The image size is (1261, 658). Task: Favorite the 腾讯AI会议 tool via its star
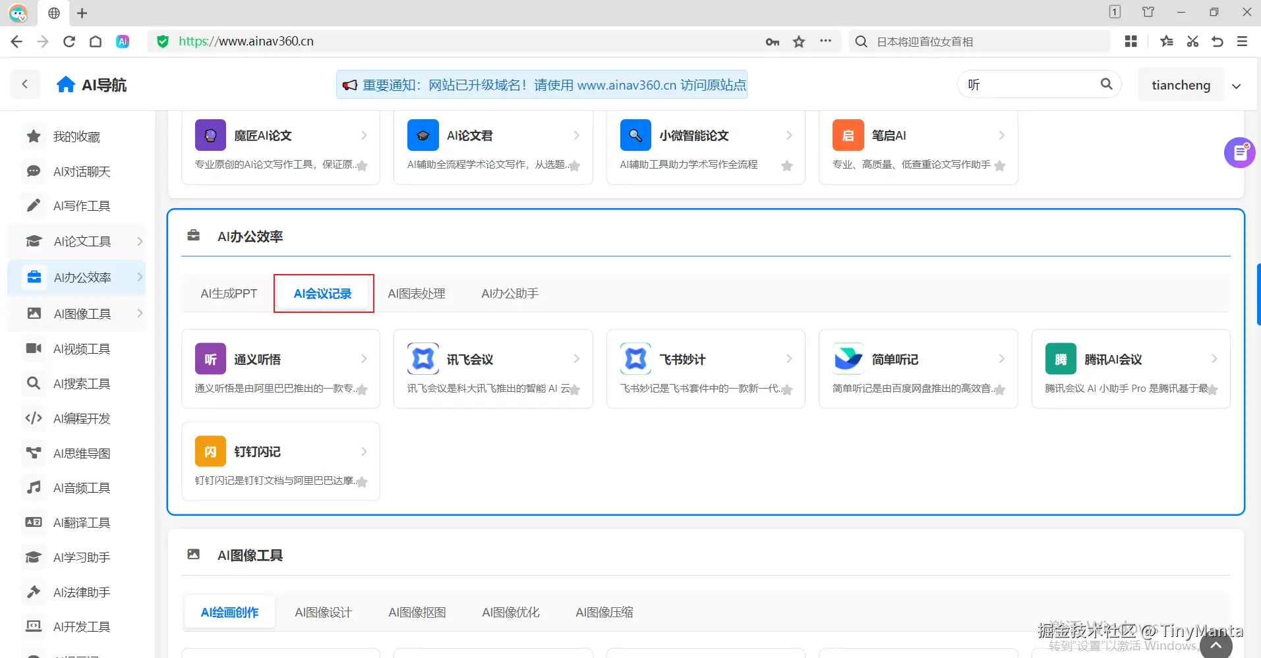[x=1214, y=389]
